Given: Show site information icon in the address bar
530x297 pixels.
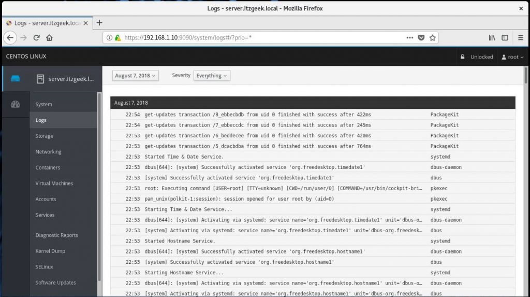Looking at the screenshot, I should coord(109,38).
